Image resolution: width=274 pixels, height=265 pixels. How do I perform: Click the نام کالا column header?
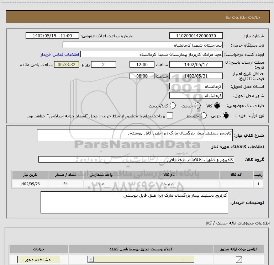click(x=169, y=175)
